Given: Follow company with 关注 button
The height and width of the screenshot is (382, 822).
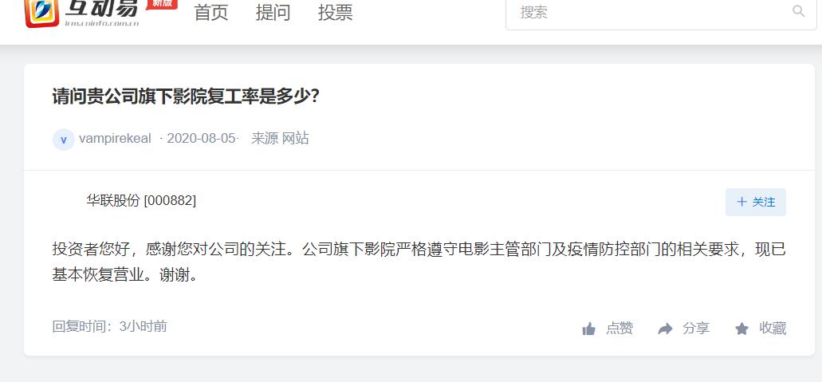Looking at the screenshot, I should pyautogui.click(x=755, y=202).
